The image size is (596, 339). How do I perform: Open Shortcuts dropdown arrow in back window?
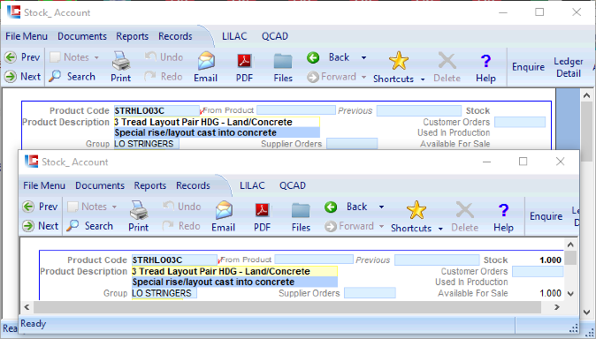(x=423, y=79)
